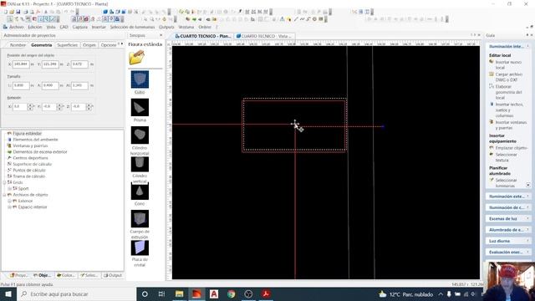Click the Open file toolbar icon
Viewport: 535px width, 301px height.
[x=12, y=12]
